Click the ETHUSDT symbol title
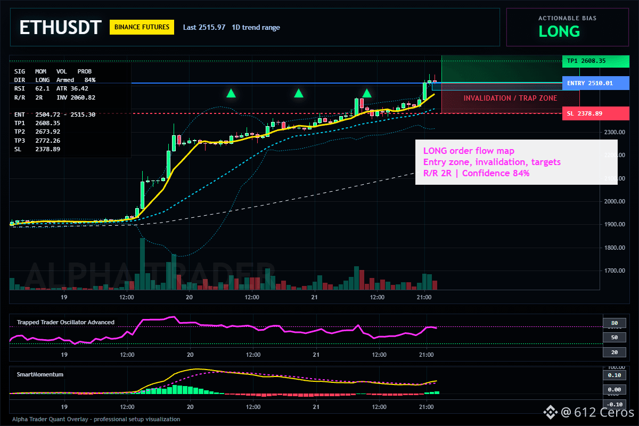 pyautogui.click(x=60, y=28)
